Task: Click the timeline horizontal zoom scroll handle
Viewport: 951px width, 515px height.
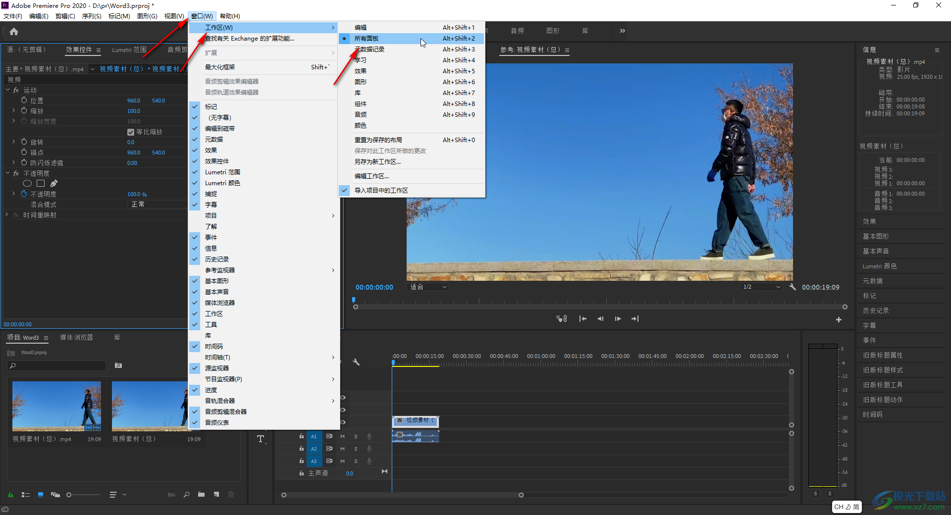Action: pos(521,495)
